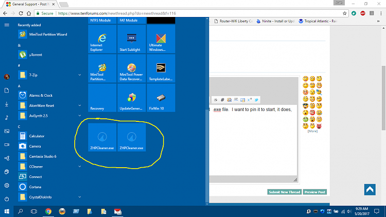Expand the AlomWare Reset folder
Screen dimensions: 386x217
point(79,105)
